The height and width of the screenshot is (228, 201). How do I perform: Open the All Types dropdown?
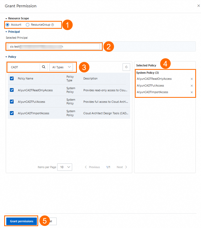tap(61, 67)
